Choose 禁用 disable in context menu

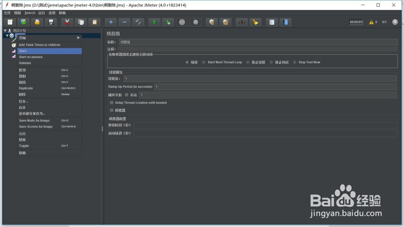49,140
